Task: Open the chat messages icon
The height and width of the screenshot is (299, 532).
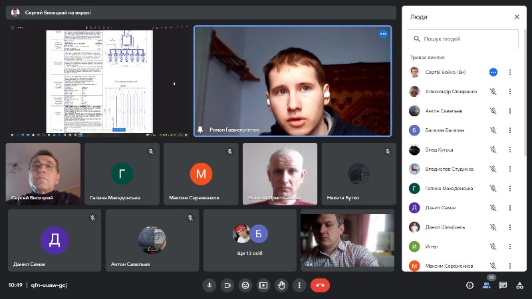Action: tap(503, 285)
